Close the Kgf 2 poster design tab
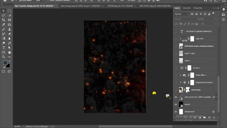This screenshot has height=128, width=227. 56,6
